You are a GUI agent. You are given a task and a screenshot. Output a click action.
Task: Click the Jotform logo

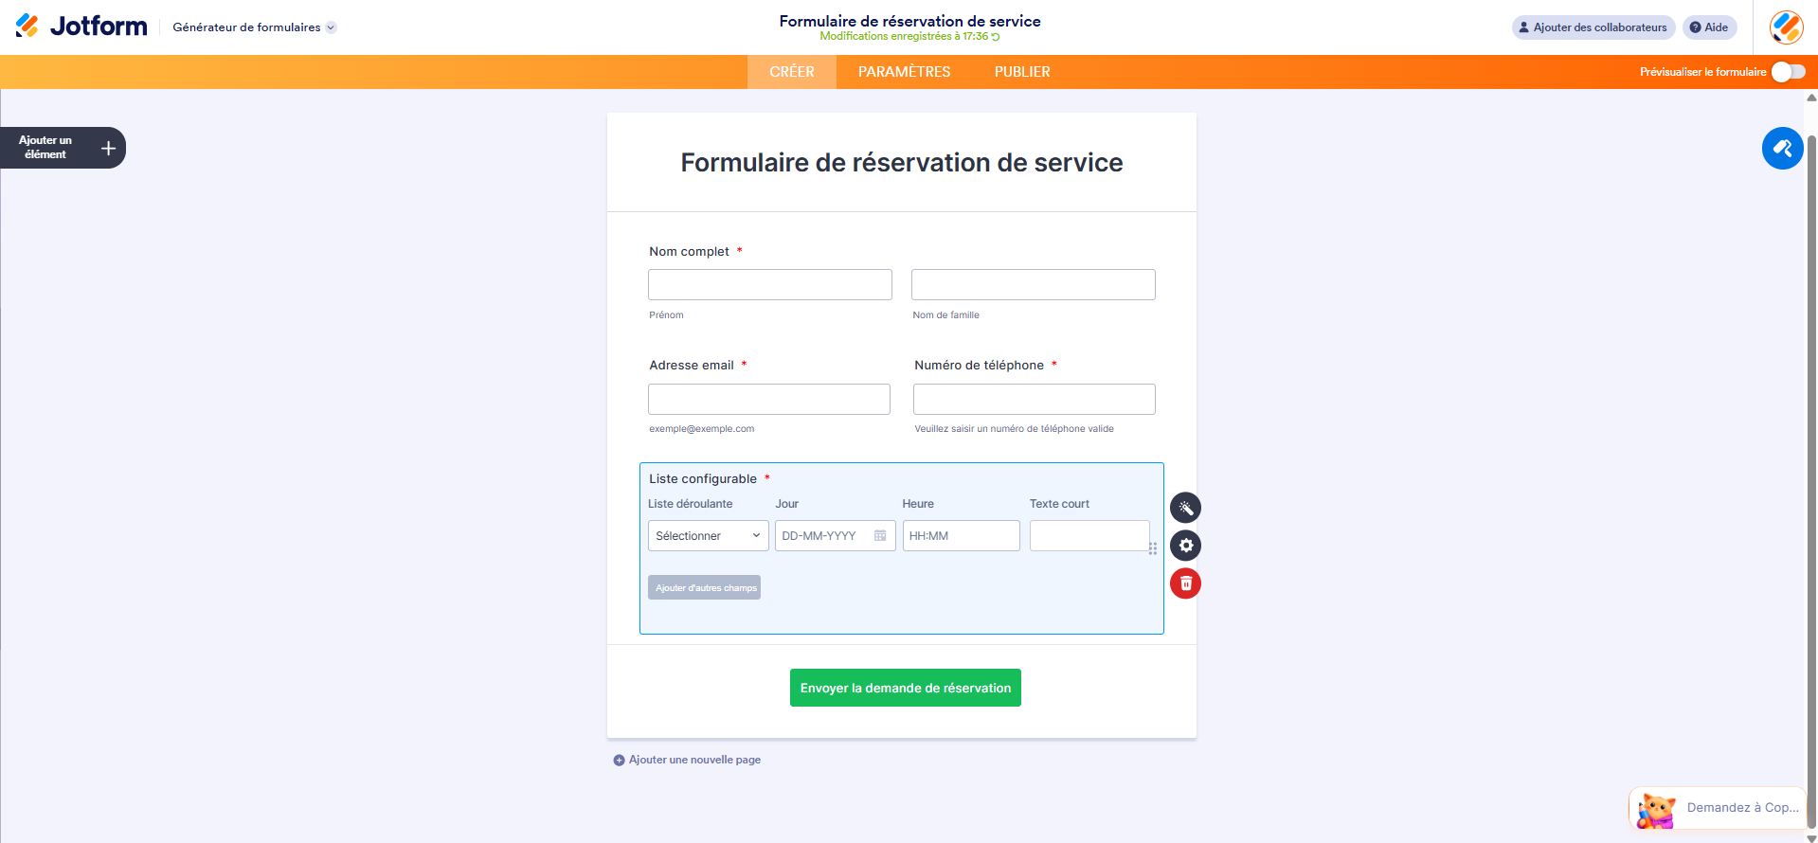[x=81, y=26]
